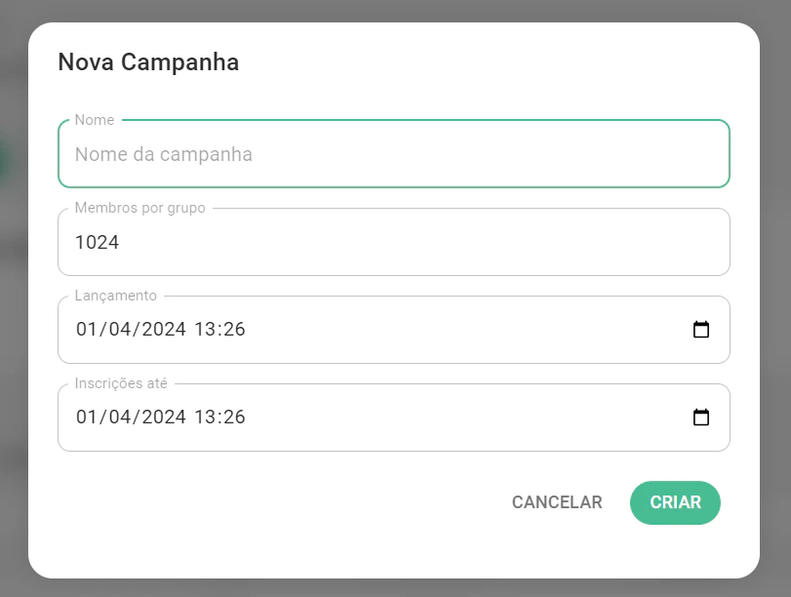This screenshot has width=791, height=597.
Task: Select the year segment in Inscrições até field
Action: (163, 417)
